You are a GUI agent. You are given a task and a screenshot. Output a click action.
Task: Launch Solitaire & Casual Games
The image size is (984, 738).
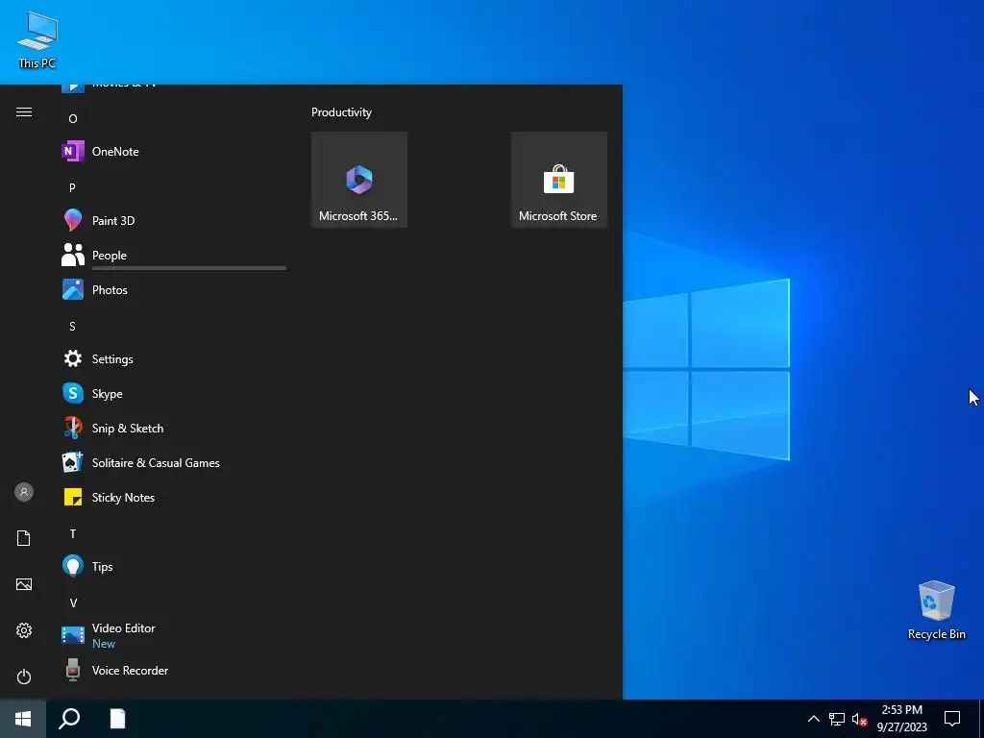point(173,462)
